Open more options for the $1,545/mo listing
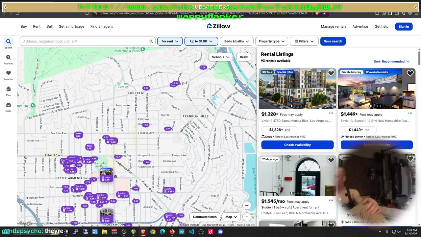The height and width of the screenshot is (237, 421). point(331,200)
